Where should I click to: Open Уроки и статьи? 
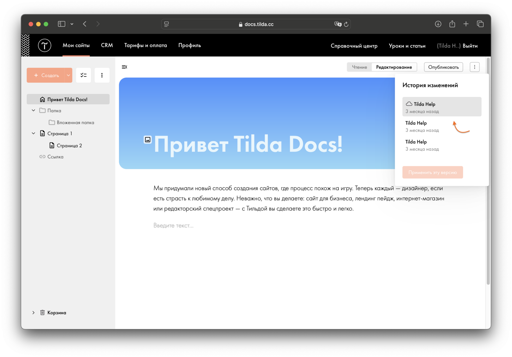[407, 46]
